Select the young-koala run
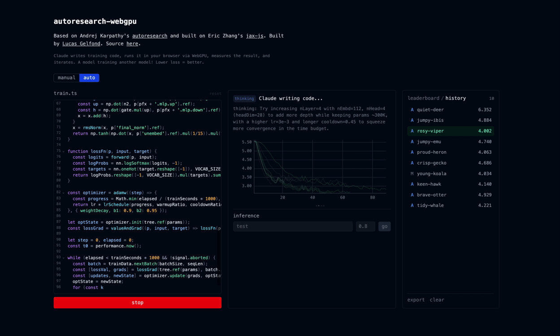The image size is (560, 336). pyautogui.click(x=451, y=174)
